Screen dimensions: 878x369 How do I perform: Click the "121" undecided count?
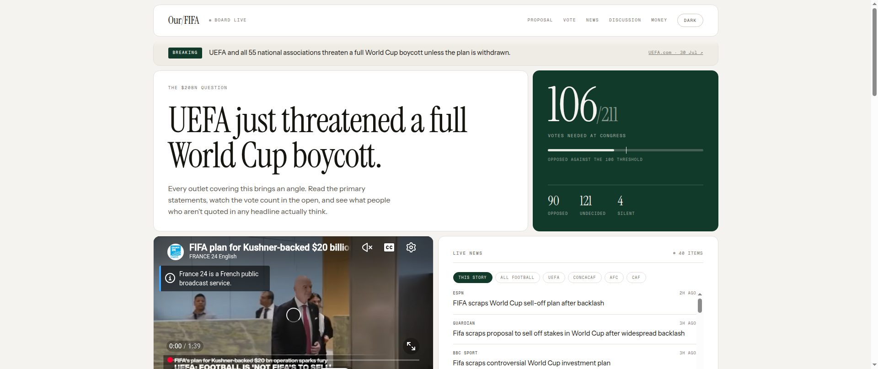(x=586, y=201)
